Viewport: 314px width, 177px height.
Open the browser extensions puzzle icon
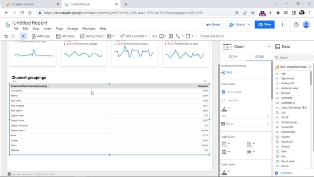point(278,13)
